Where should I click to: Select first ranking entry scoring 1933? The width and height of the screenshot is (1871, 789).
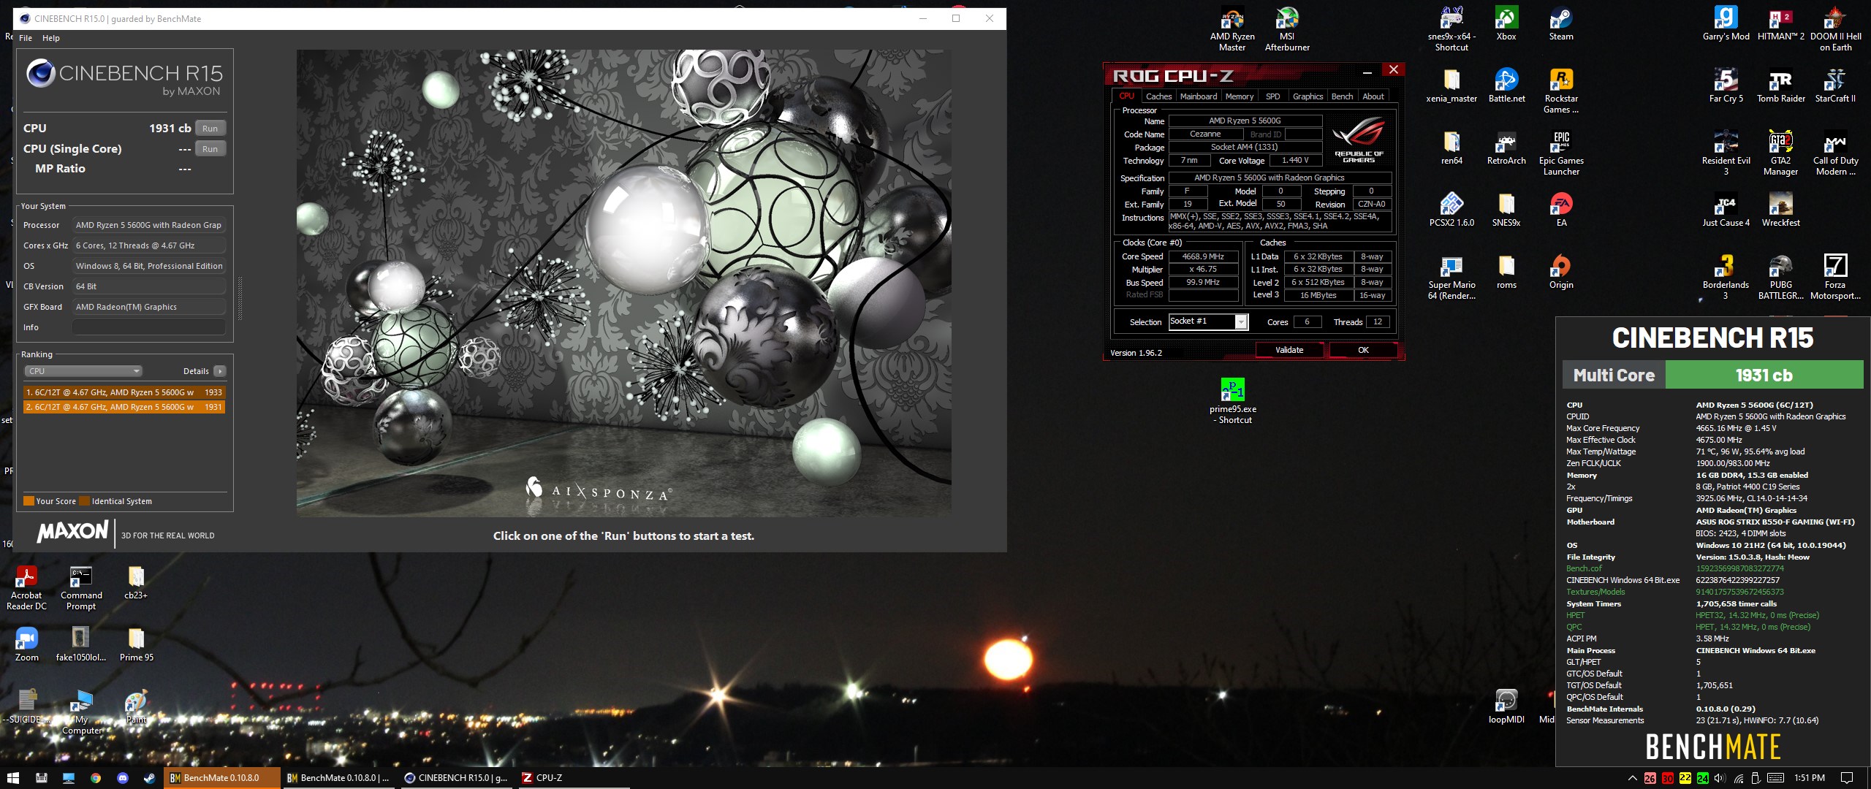tap(124, 392)
